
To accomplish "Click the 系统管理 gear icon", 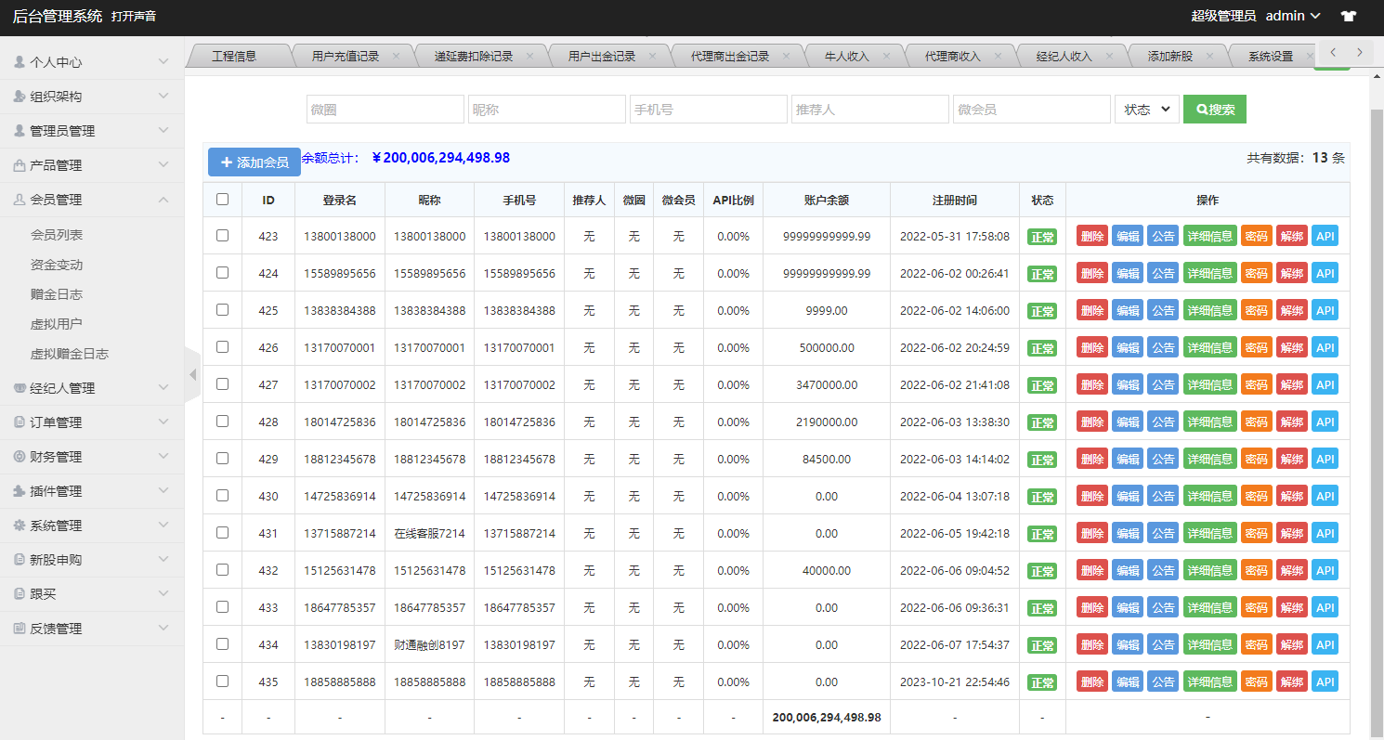I will tap(20, 526).
